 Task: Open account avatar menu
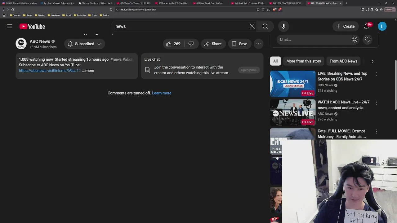[x=382, y=27]
